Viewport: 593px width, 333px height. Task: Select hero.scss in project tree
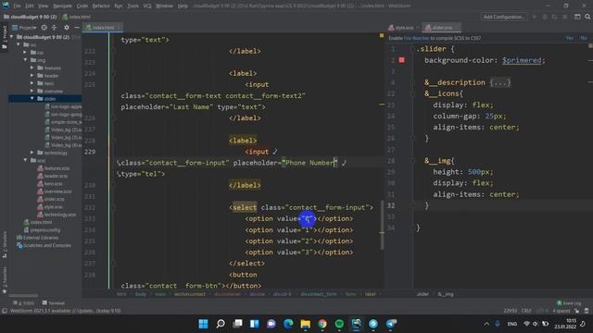[50, 184]
